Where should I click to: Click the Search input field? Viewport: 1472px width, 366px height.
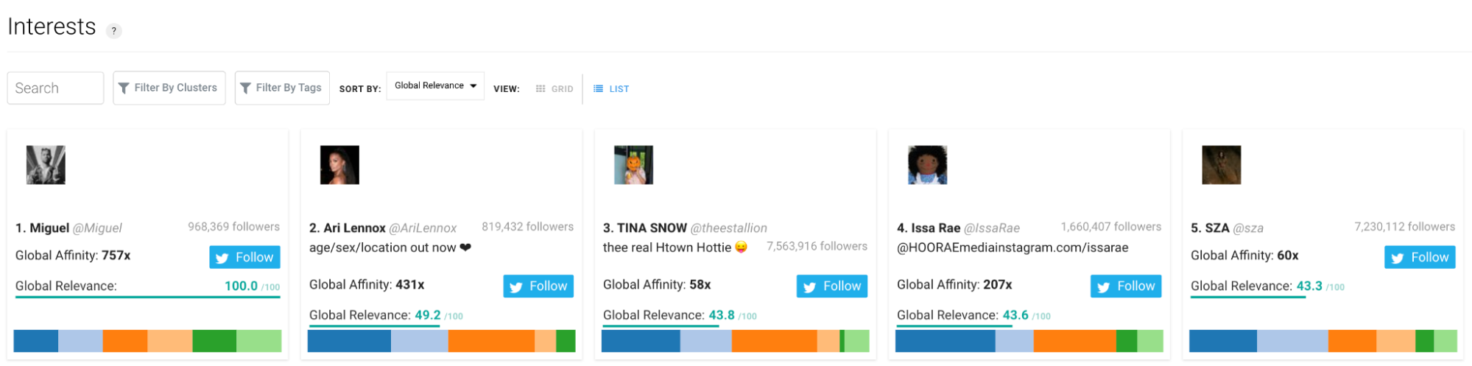pos(55,88)
